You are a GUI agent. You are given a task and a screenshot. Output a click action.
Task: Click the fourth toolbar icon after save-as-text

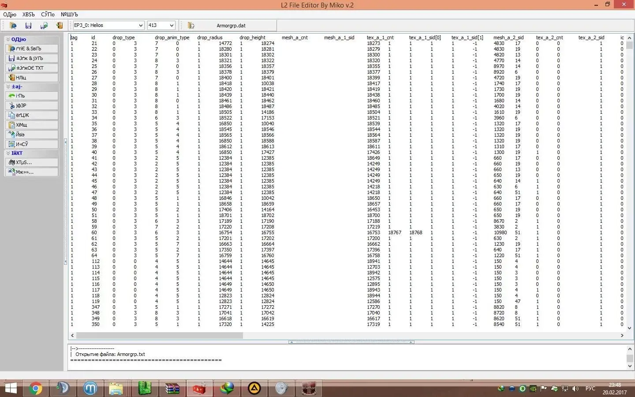coord(59,26)
